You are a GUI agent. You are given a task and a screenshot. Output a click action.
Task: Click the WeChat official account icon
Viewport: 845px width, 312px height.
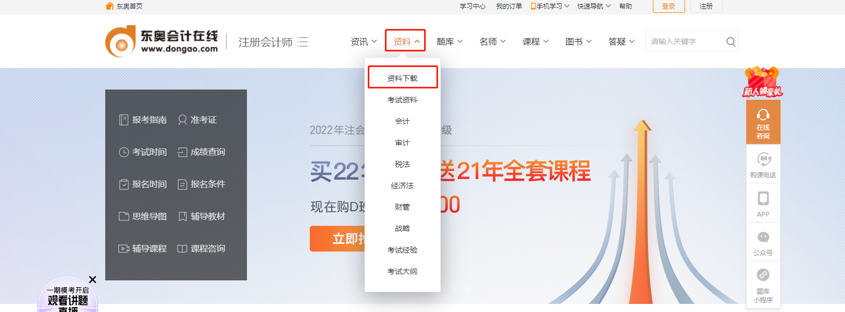point(763,237)
